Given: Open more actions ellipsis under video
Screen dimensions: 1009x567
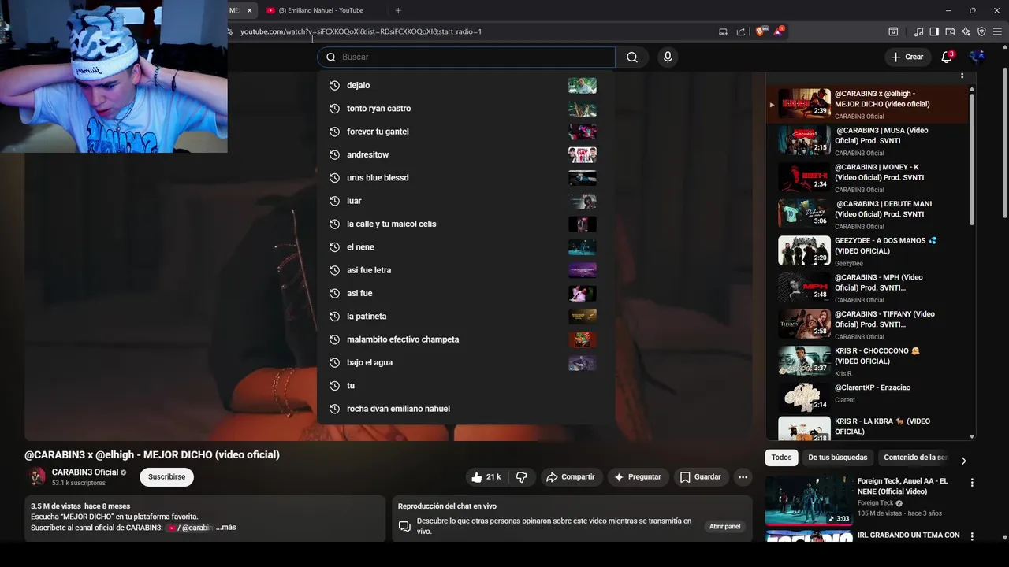Looking at the screenshot, I should (x=743, y=477).
